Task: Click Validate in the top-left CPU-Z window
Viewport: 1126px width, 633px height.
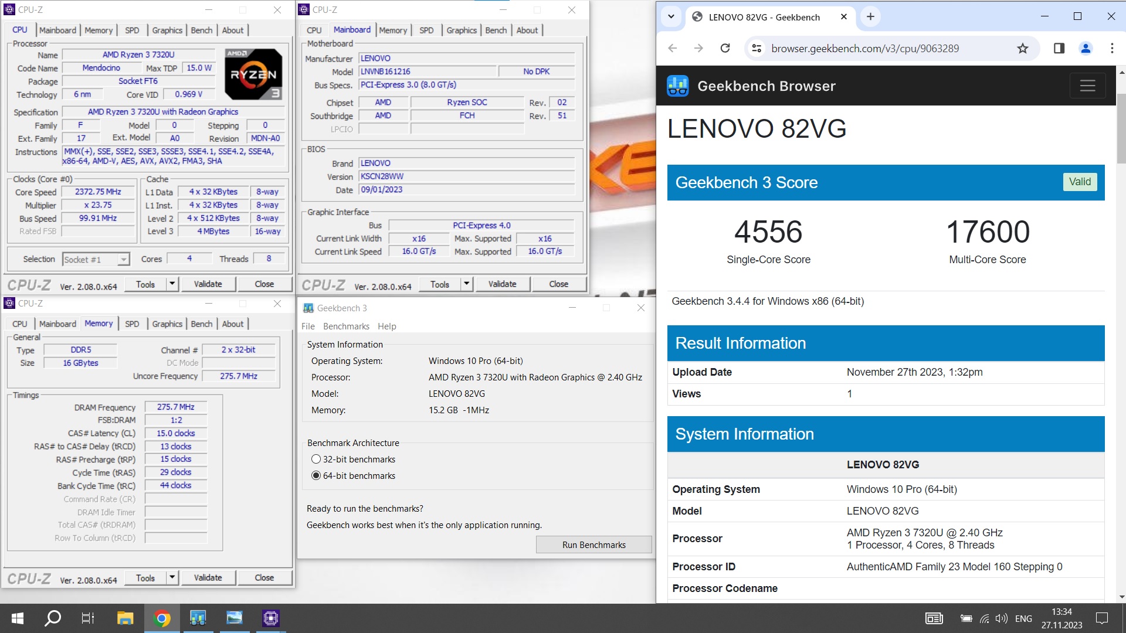Action: [x=208, y=284]
